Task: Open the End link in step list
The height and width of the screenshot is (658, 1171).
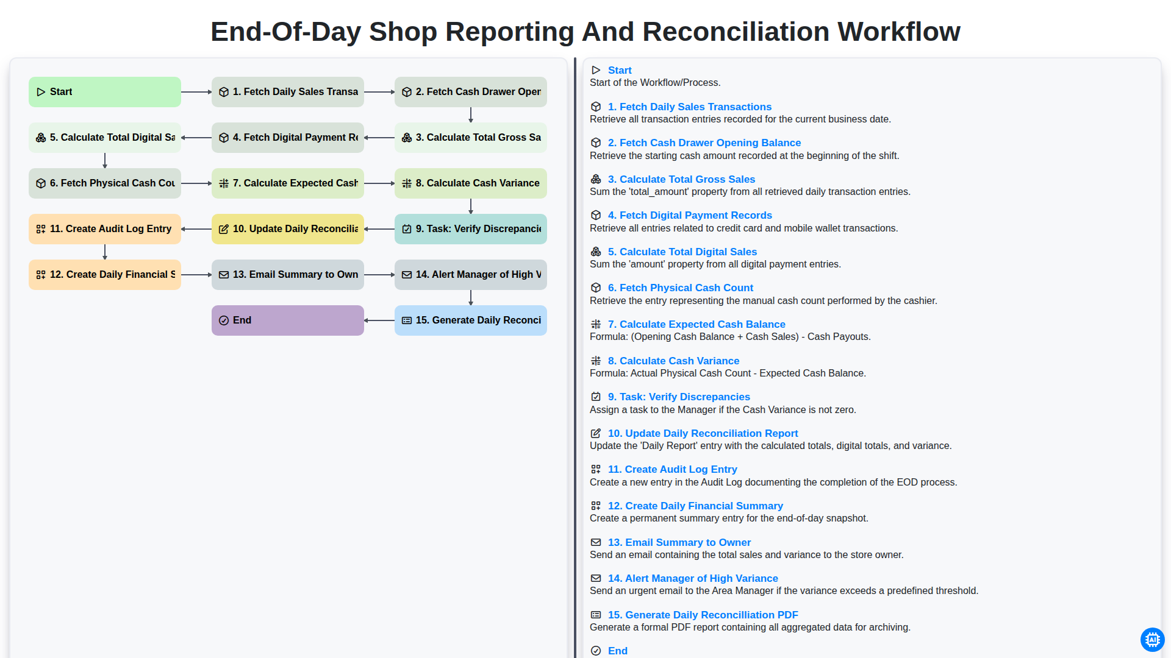Action: tap(618, 651)
